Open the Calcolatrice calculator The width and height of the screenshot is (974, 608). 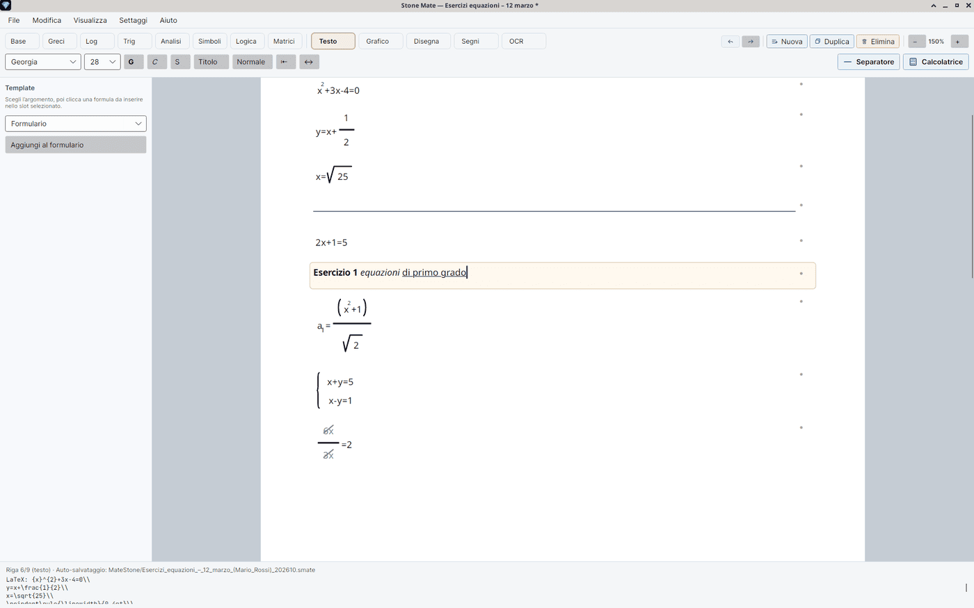click(936, 62)
